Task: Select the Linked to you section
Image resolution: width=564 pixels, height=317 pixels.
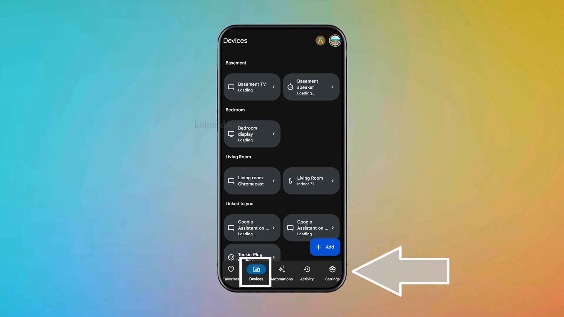Action: tap(239, 203)
